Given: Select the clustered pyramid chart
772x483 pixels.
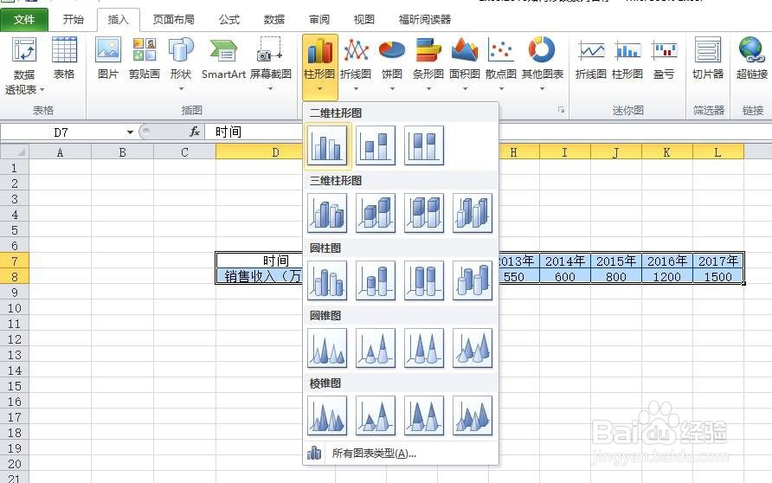Looking at the screenshot, I should 327,415.
